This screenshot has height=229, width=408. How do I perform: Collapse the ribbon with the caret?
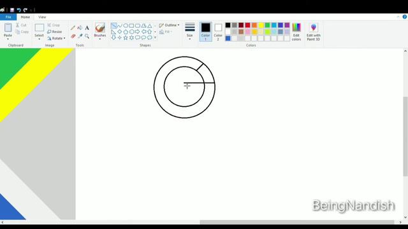[398, 17]
